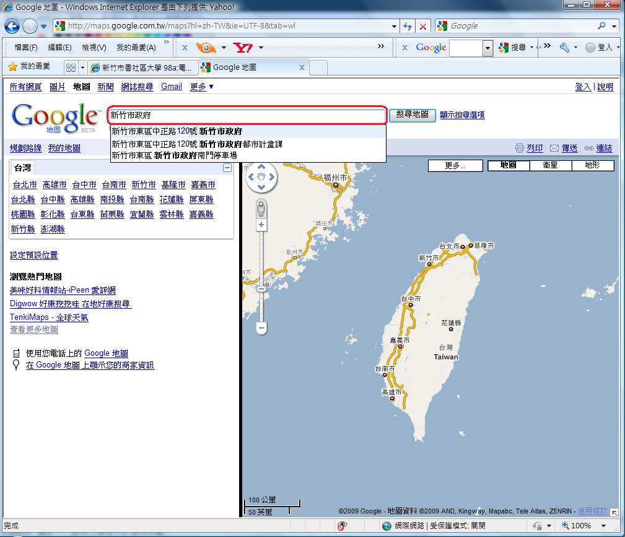The image size is (625, 537).
Task: Open the 我的地圖 link
Action: click(x=64, y=148)
